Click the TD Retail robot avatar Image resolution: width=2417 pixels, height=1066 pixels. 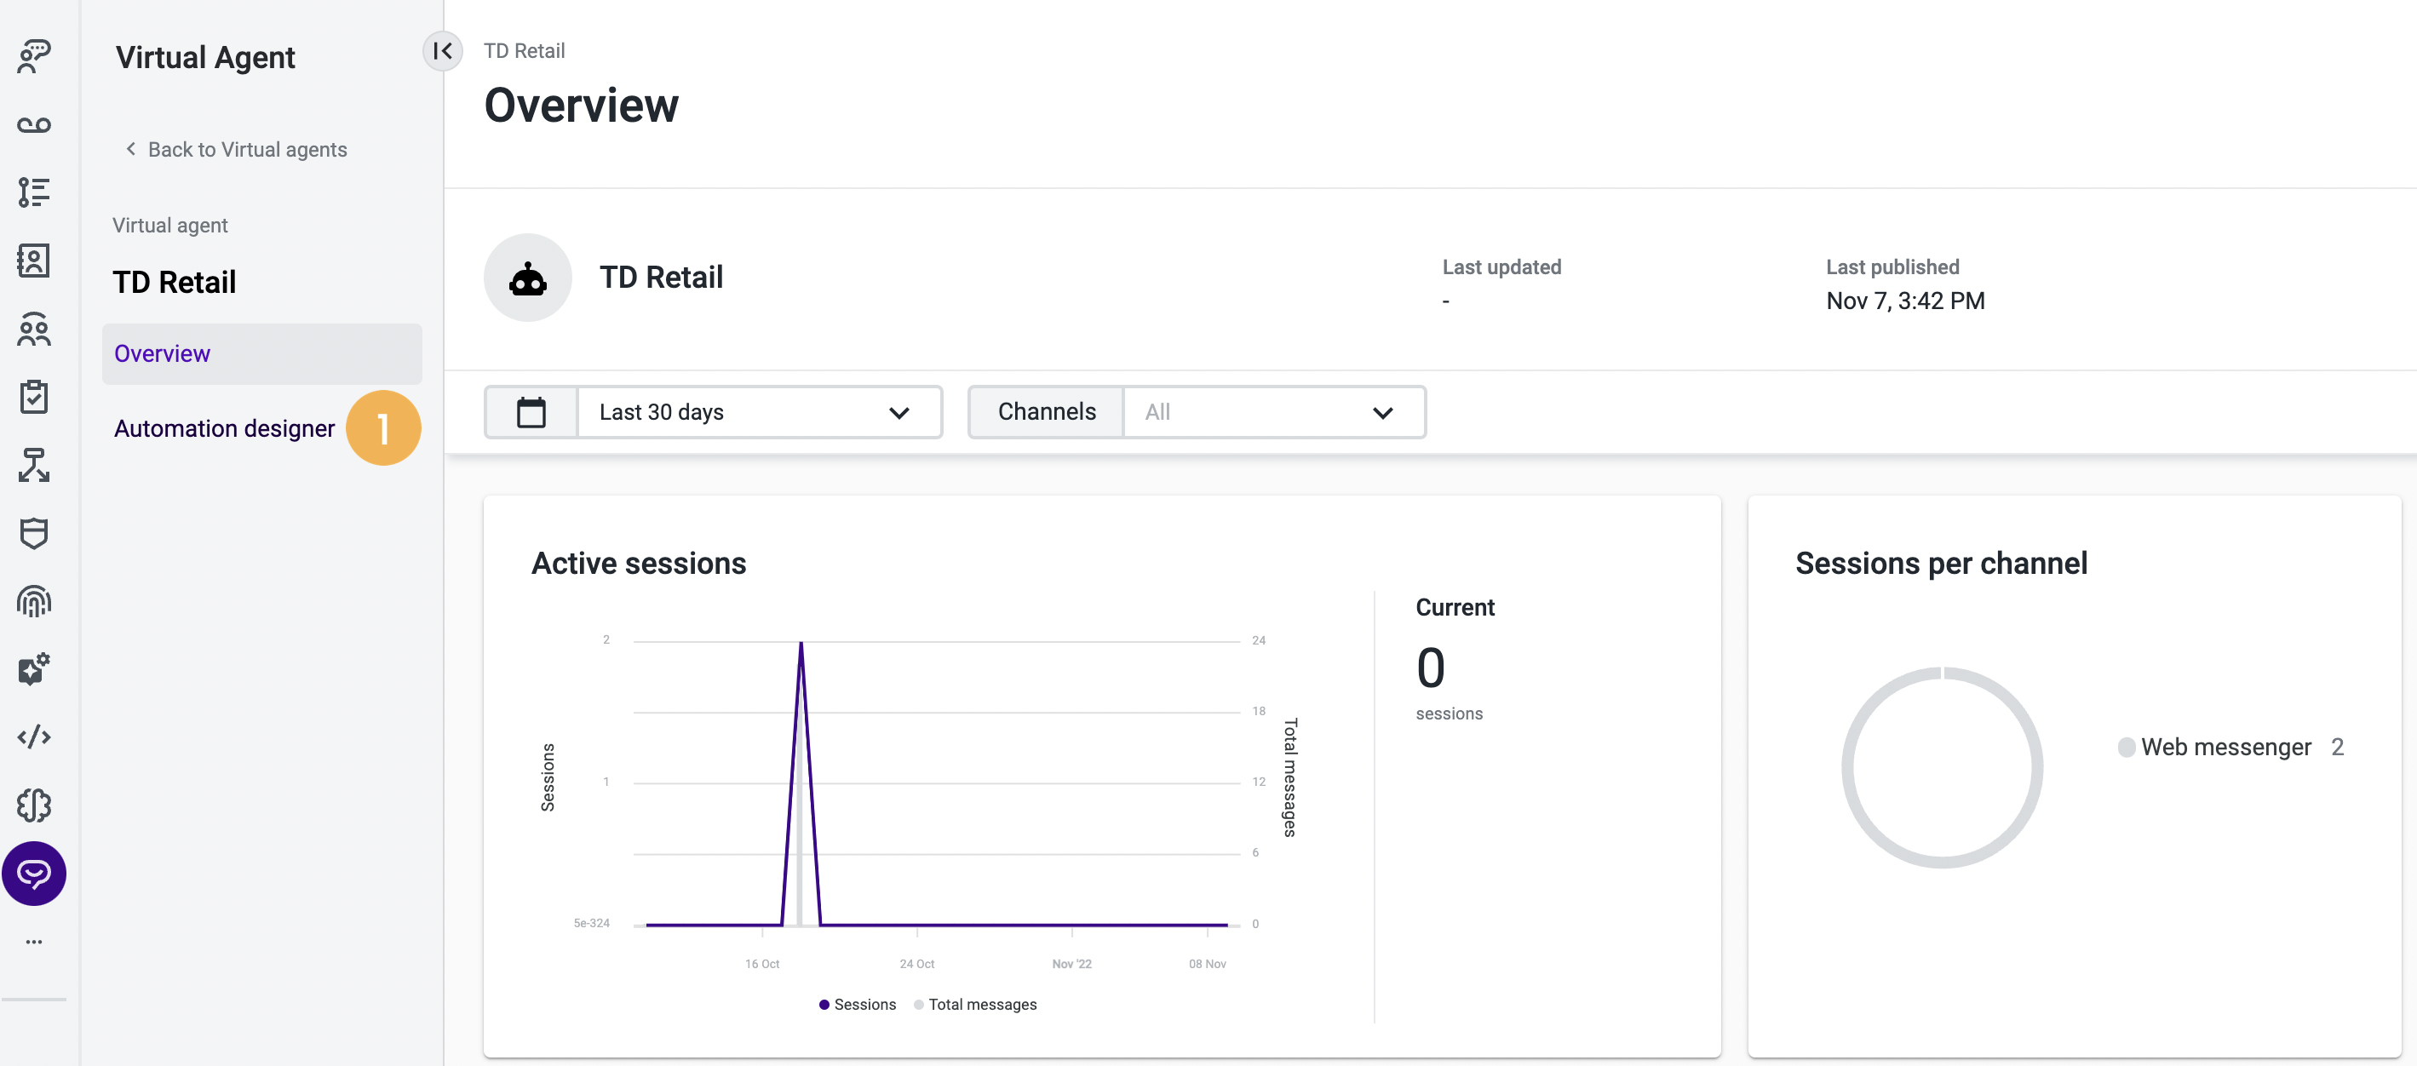[x=527, y=277]
